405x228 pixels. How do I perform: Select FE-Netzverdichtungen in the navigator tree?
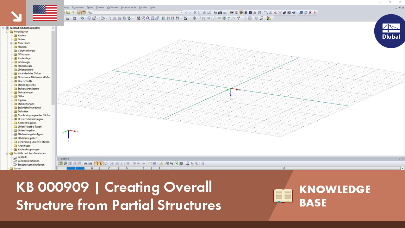[30, 119]
